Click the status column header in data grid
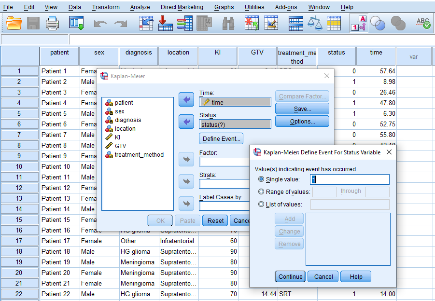This screenshot has height=301, width=435. (336, 56)
